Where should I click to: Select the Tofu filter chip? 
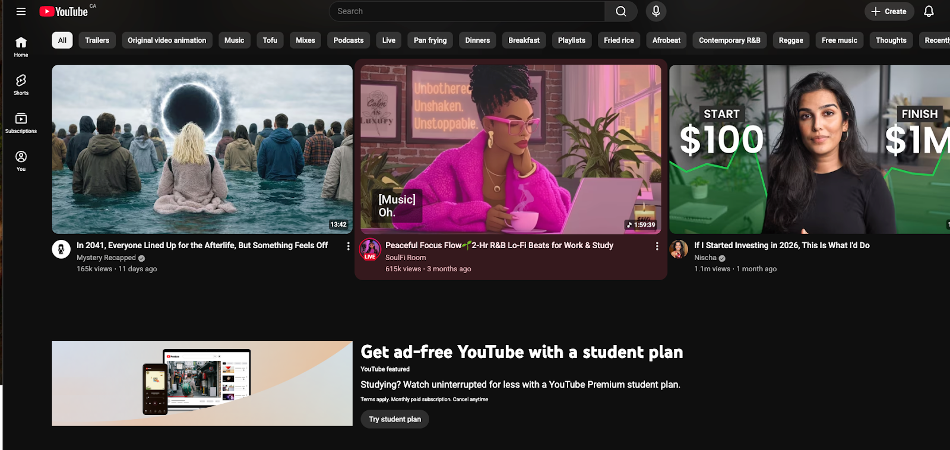point(270,40)
